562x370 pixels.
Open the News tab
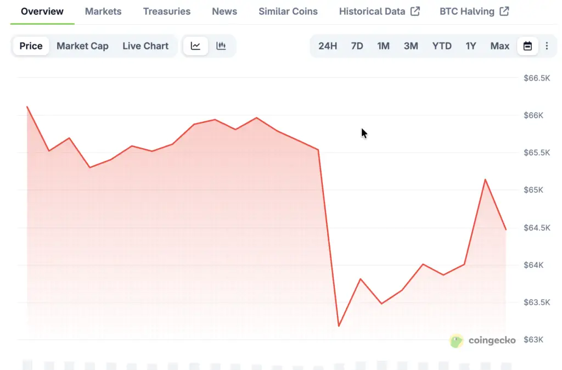tap(224, 11)
